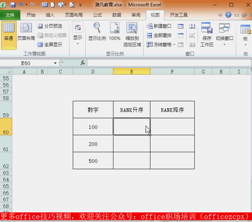This screenshot has width=252, height=222.
Task: Click the cell containing 500
Action: pos(93,160)
